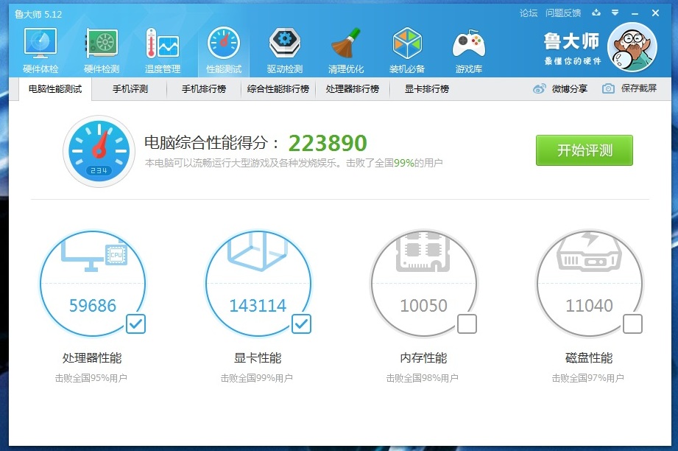
Task: Click 保存截屏 save screenshot link
Action: 639,88
